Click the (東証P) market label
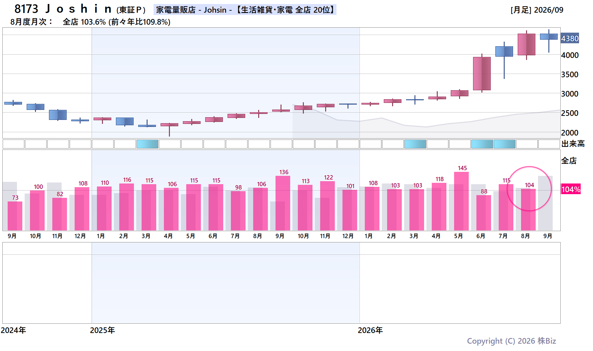This screenshot has height=351, width=593. click(131, 10)
